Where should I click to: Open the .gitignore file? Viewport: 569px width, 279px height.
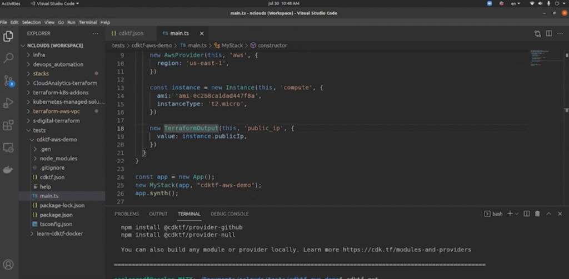pos(62,168)
